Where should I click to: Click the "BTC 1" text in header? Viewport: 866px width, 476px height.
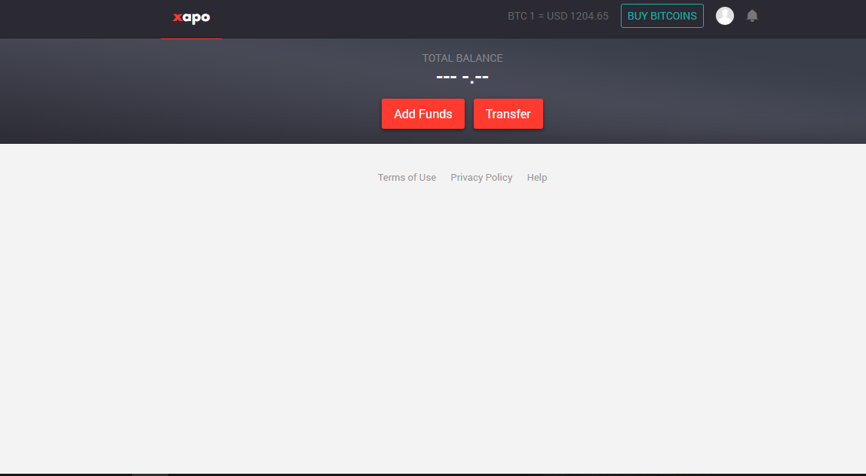(x=521, y=16)
